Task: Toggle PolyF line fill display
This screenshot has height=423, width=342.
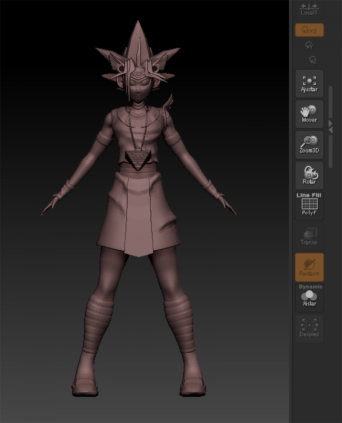Action: [x=309, y=206]
